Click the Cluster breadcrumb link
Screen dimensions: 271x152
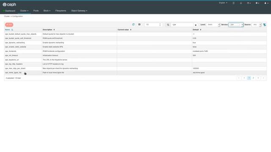click(7, 16)
